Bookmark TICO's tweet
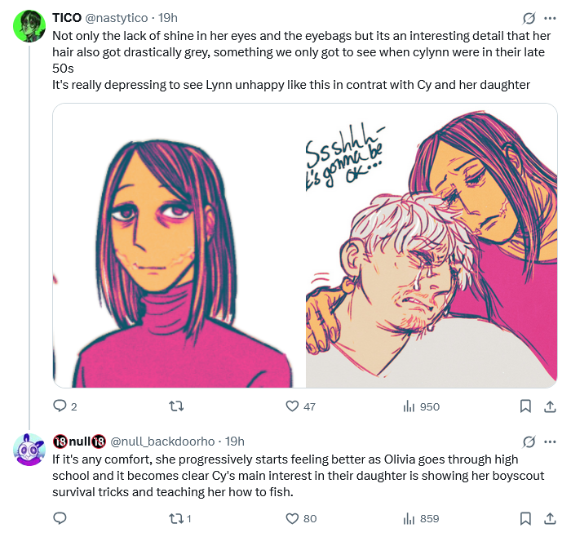571x537 pixels. [525, 406]
